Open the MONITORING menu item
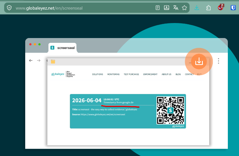Viewport: 239px width, 156px height. [x=113, y=74]
